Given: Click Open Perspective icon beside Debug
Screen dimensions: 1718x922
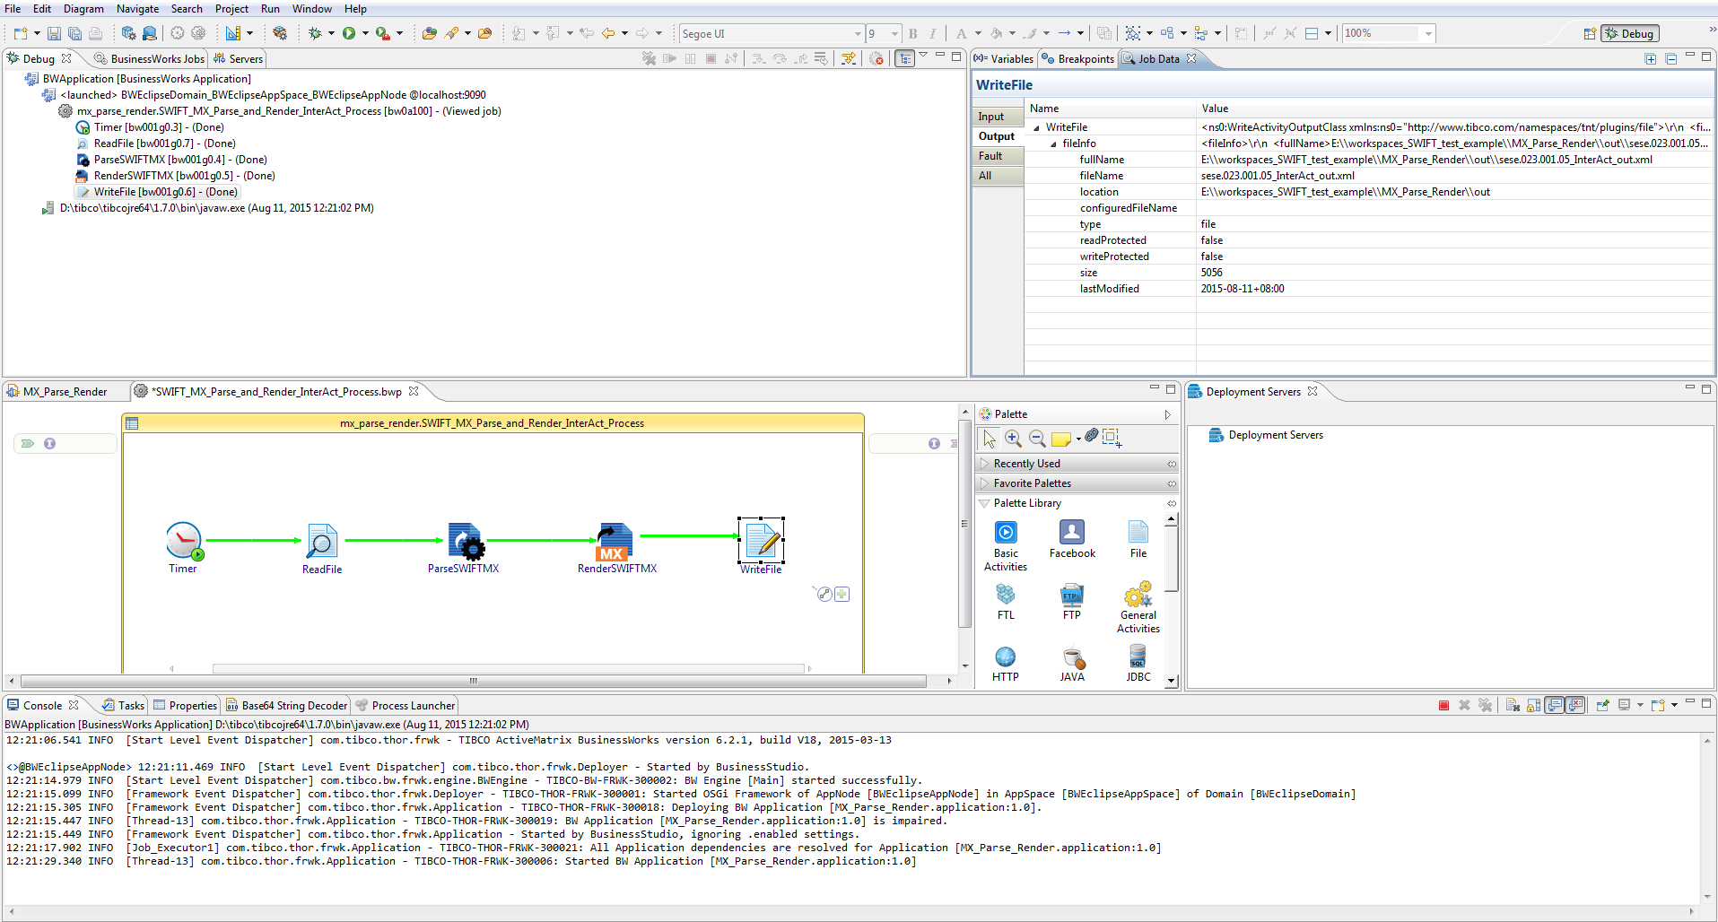Looking at the screenshot, I should tap(1590, 33).
